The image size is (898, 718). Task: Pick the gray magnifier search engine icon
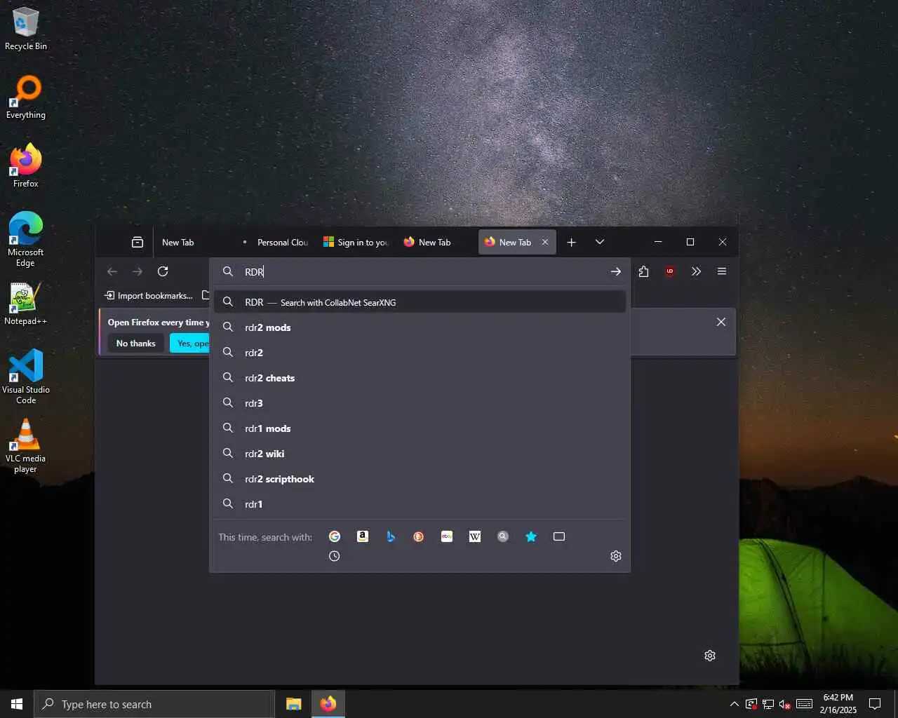(x=503, y=536)
